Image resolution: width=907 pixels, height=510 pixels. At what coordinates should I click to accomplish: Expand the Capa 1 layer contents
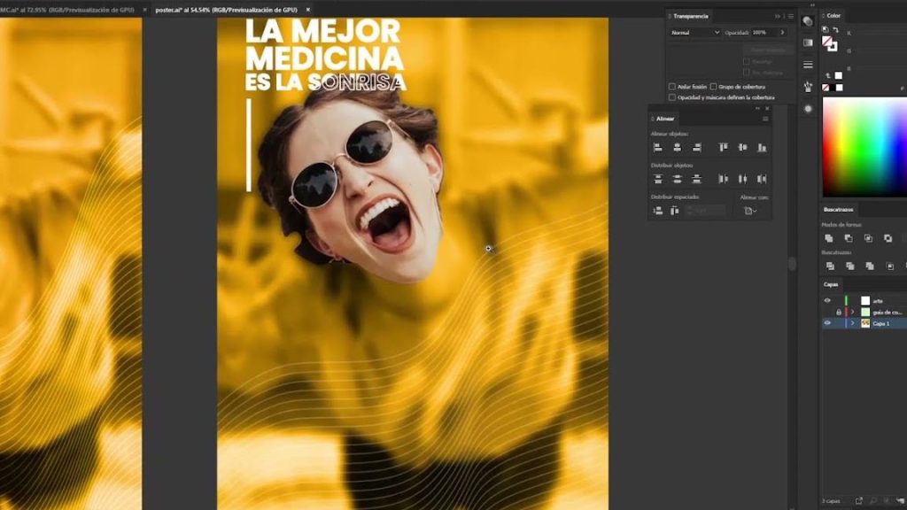pyautogui.click(x=853, y=323)
